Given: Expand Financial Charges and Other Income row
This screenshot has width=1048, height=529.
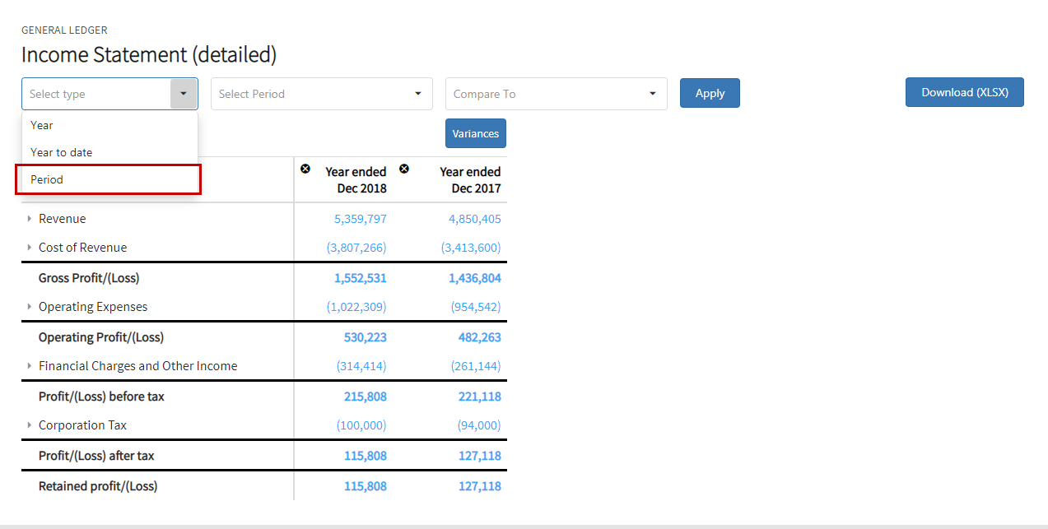Looking at the screenshot, I should (30, 366).
